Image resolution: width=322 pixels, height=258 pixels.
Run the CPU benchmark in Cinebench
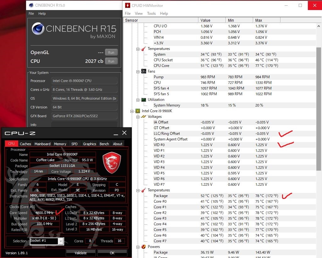pos(111,61)
